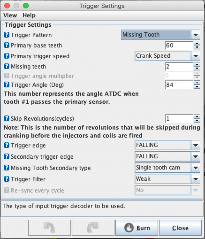Open help for Trigger edge setting

point(7,145)
